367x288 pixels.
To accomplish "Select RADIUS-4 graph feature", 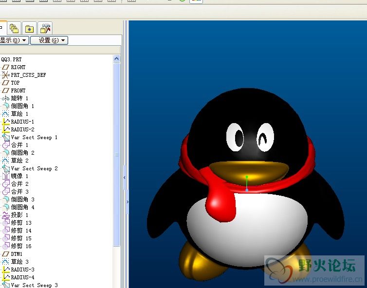I will 23,277.
